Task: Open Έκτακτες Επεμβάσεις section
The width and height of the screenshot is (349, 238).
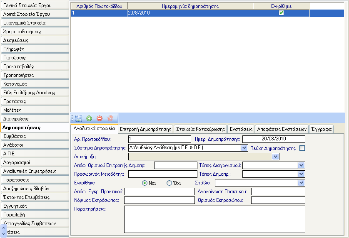Action: [x=35, y=197]
